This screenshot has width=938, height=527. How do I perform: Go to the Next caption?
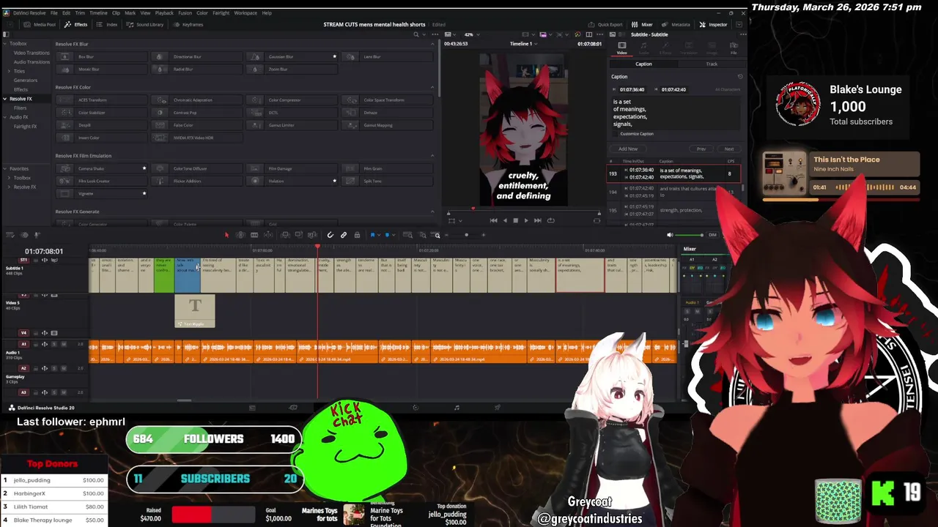pyautogui.click(x=729, y=149)
